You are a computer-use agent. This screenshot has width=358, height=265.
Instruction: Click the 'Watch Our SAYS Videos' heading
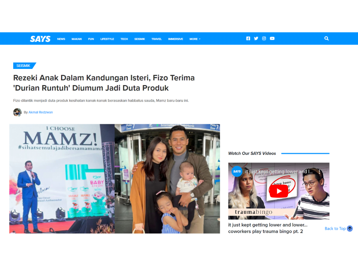(x=252, y=153)
